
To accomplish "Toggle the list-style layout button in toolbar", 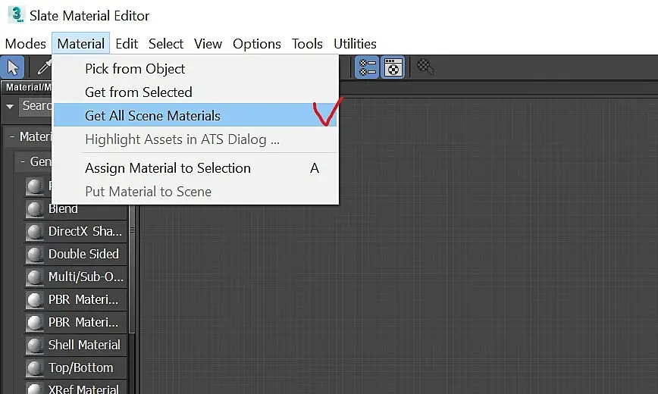I will point(367,67).
